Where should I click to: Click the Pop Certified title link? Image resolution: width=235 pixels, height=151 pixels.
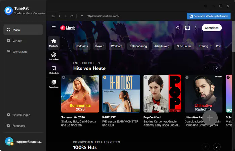152,117
